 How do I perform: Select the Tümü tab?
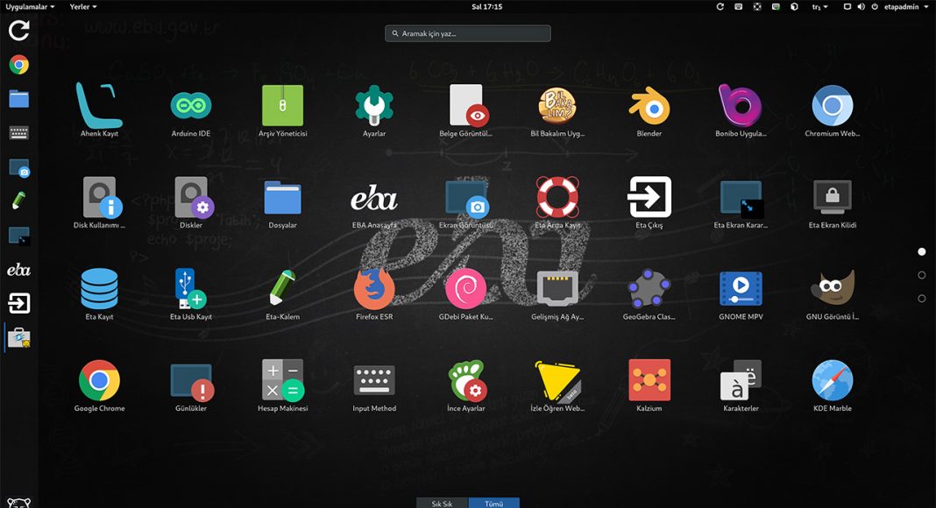(493, 504)
